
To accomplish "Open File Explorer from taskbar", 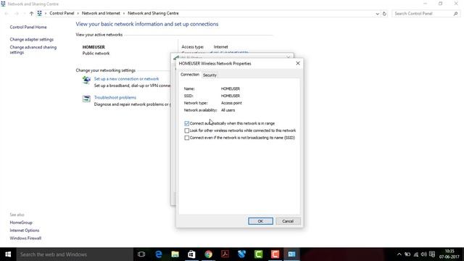I will pos(175,254).
